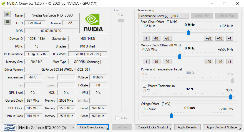Image resolution: width=244 pixels, height=132 pixels.
Task: Open Create Clocks Shortcut menu button
Action: pos(153,127)
